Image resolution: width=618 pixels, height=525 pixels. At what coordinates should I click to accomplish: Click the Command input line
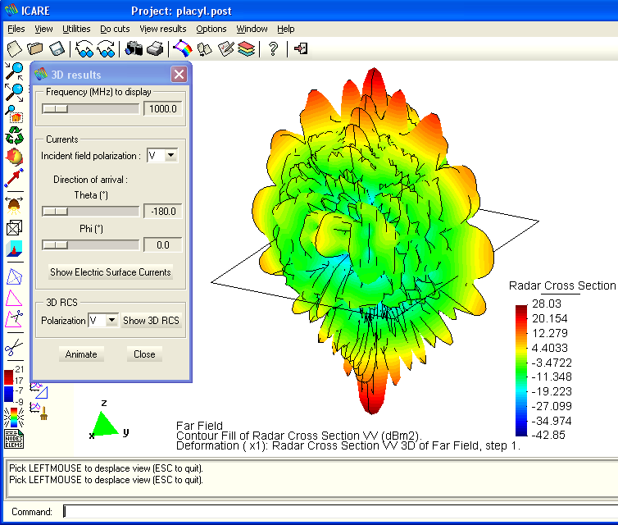pyautogui.click(x=340, y=512)
